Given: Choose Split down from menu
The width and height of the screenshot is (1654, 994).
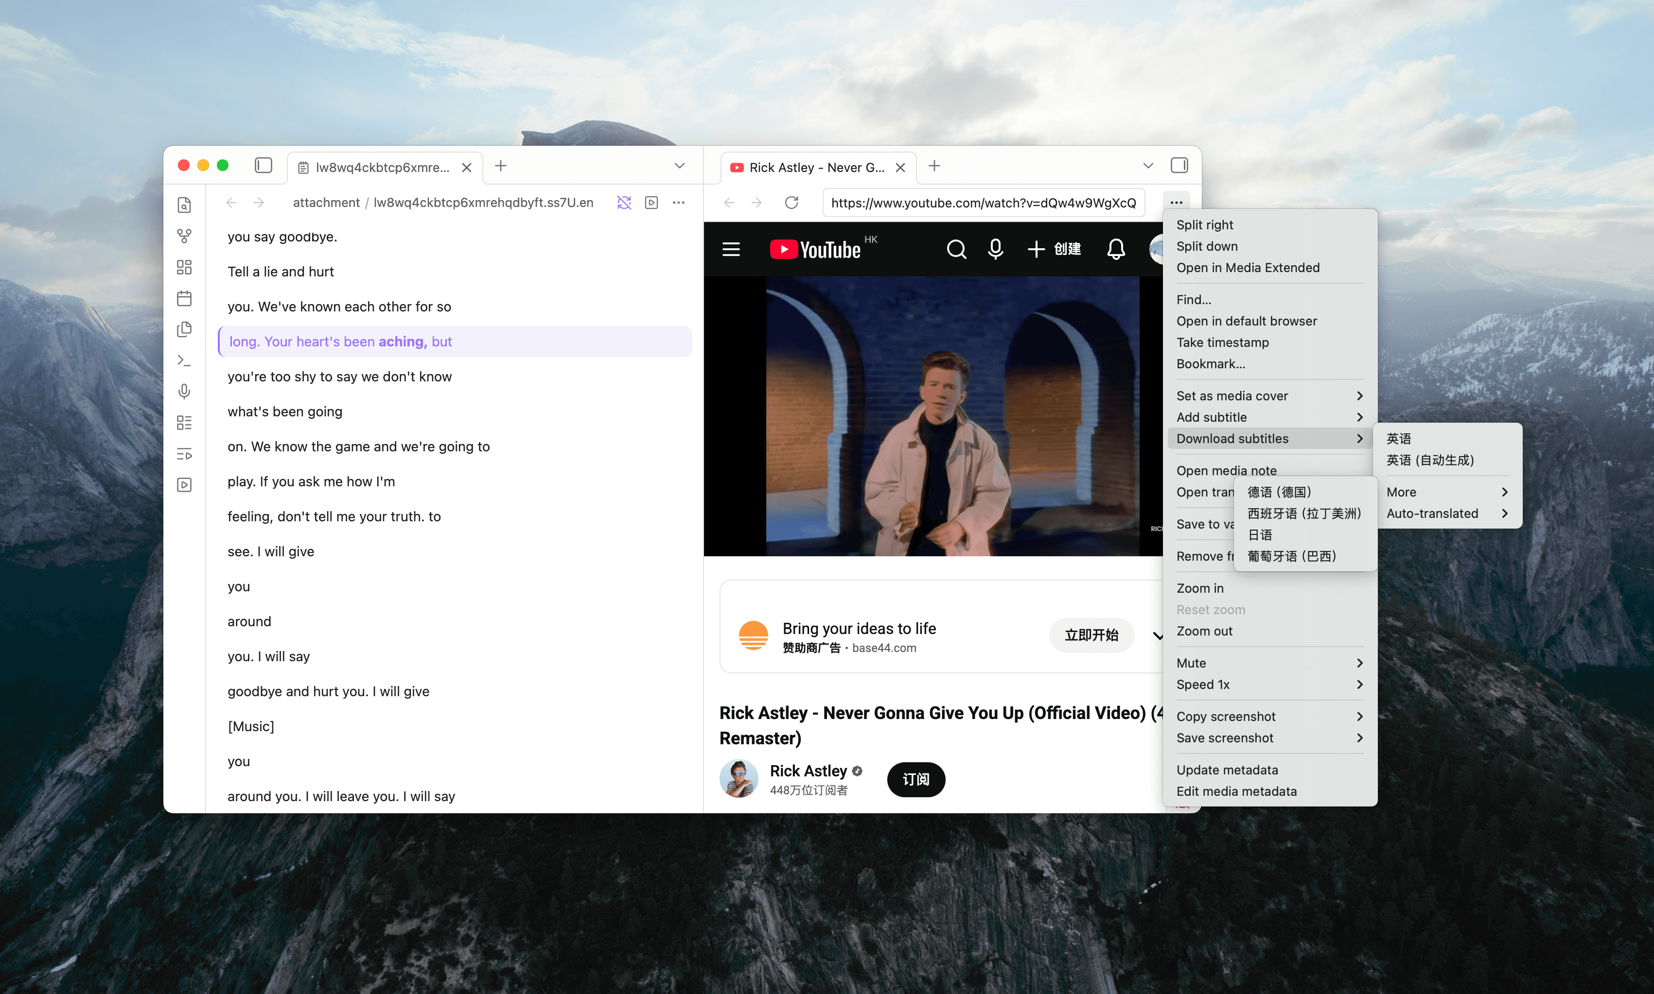Looking at the screenshot, I should point(1270,246).
